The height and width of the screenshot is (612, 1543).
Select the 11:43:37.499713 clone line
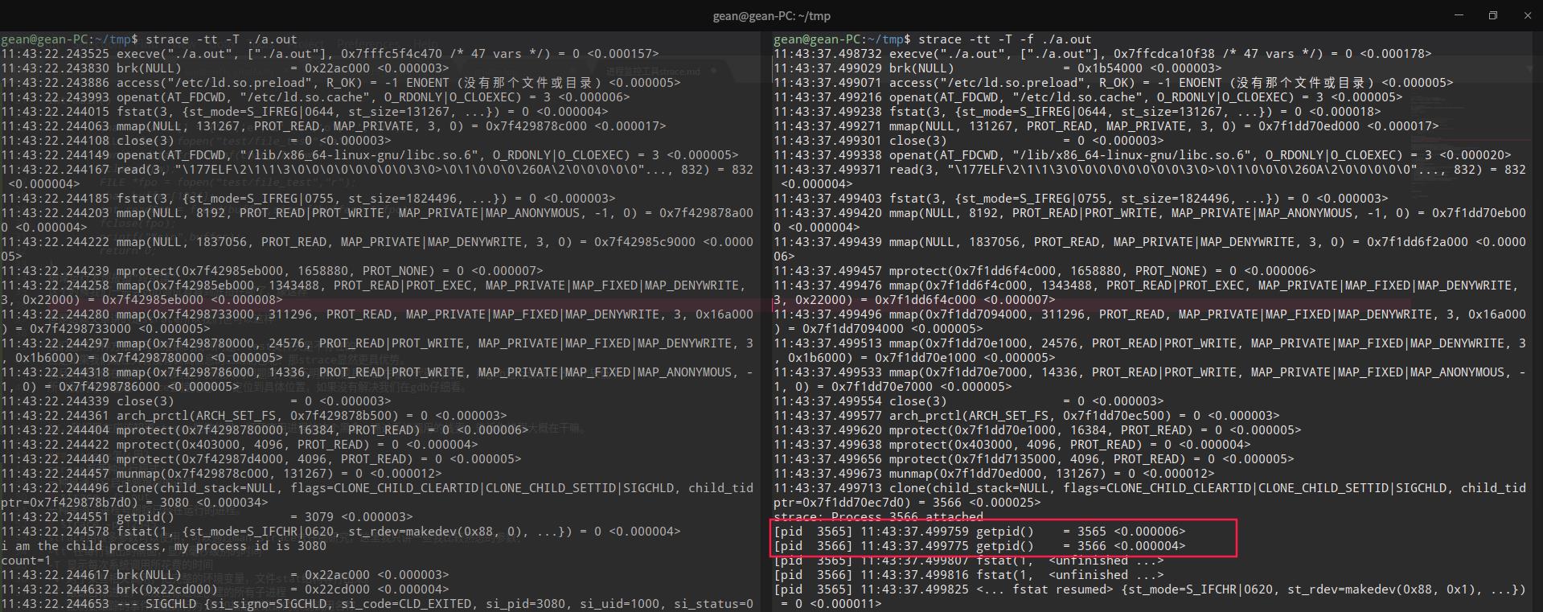click(x=1150, y=495)
